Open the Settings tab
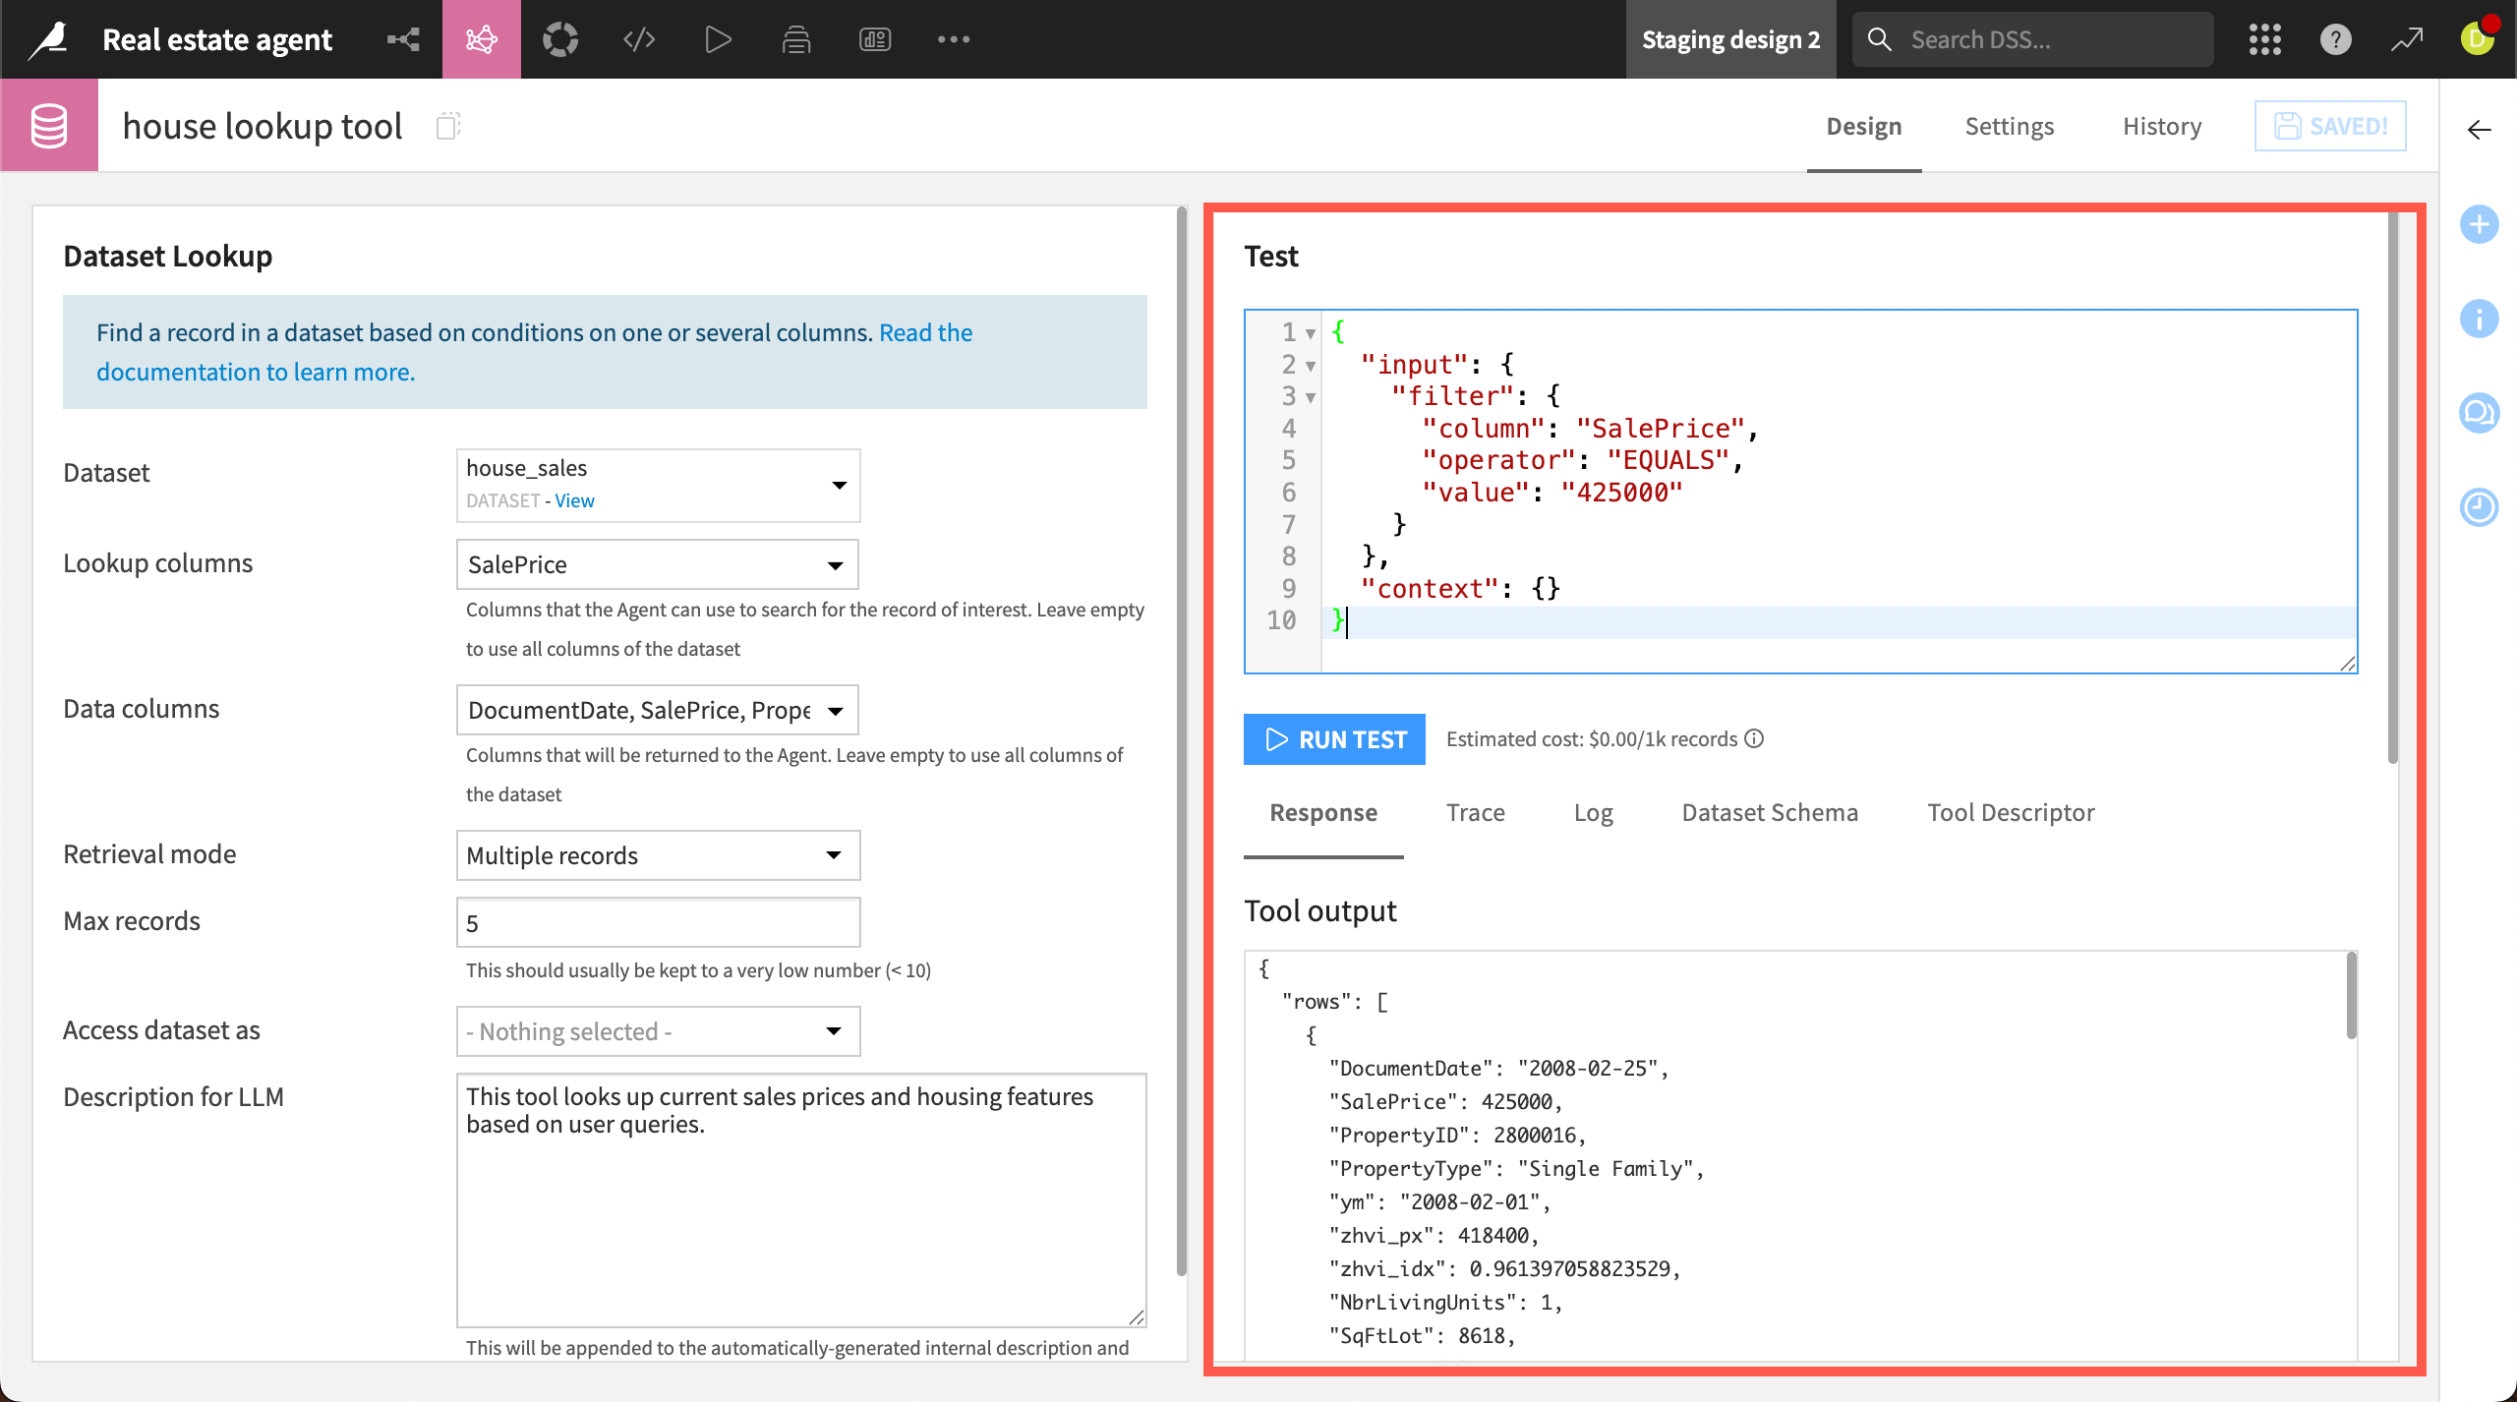Image resolution: width=2517 pixels, height=1402 pixels. [x=2009, y=126]
